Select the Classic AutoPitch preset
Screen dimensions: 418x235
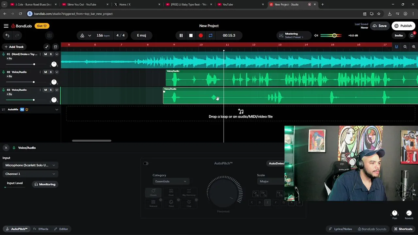point(153,193)
